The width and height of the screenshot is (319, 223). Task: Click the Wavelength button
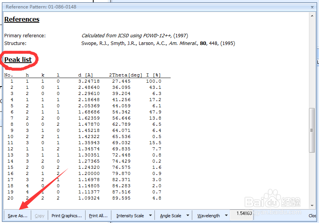click(208, 216)
